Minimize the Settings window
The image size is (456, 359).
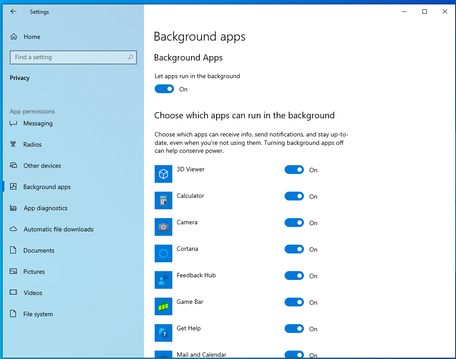404,11
